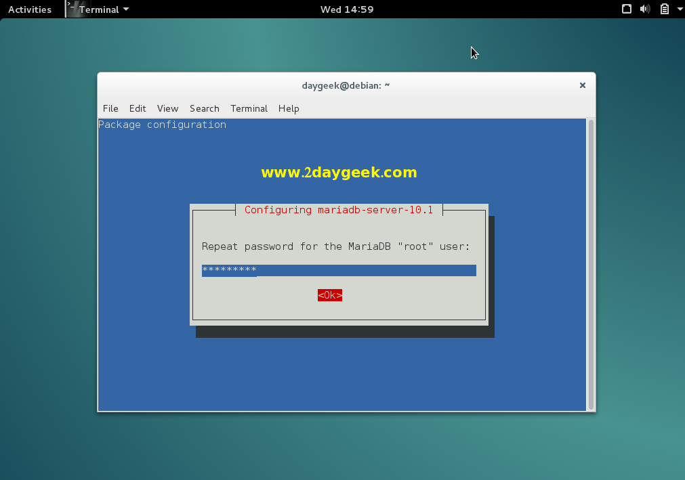The height and width of the screenshot is (480, 685).
Task: Click the battery status icon
Action: pos(665,9)
